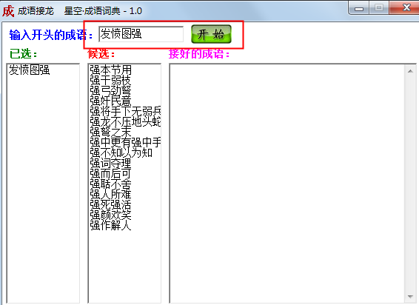Maximize the 成语接龙 window
The height and width of the screenshot is (305, 419).
click(x=379, y=8)
